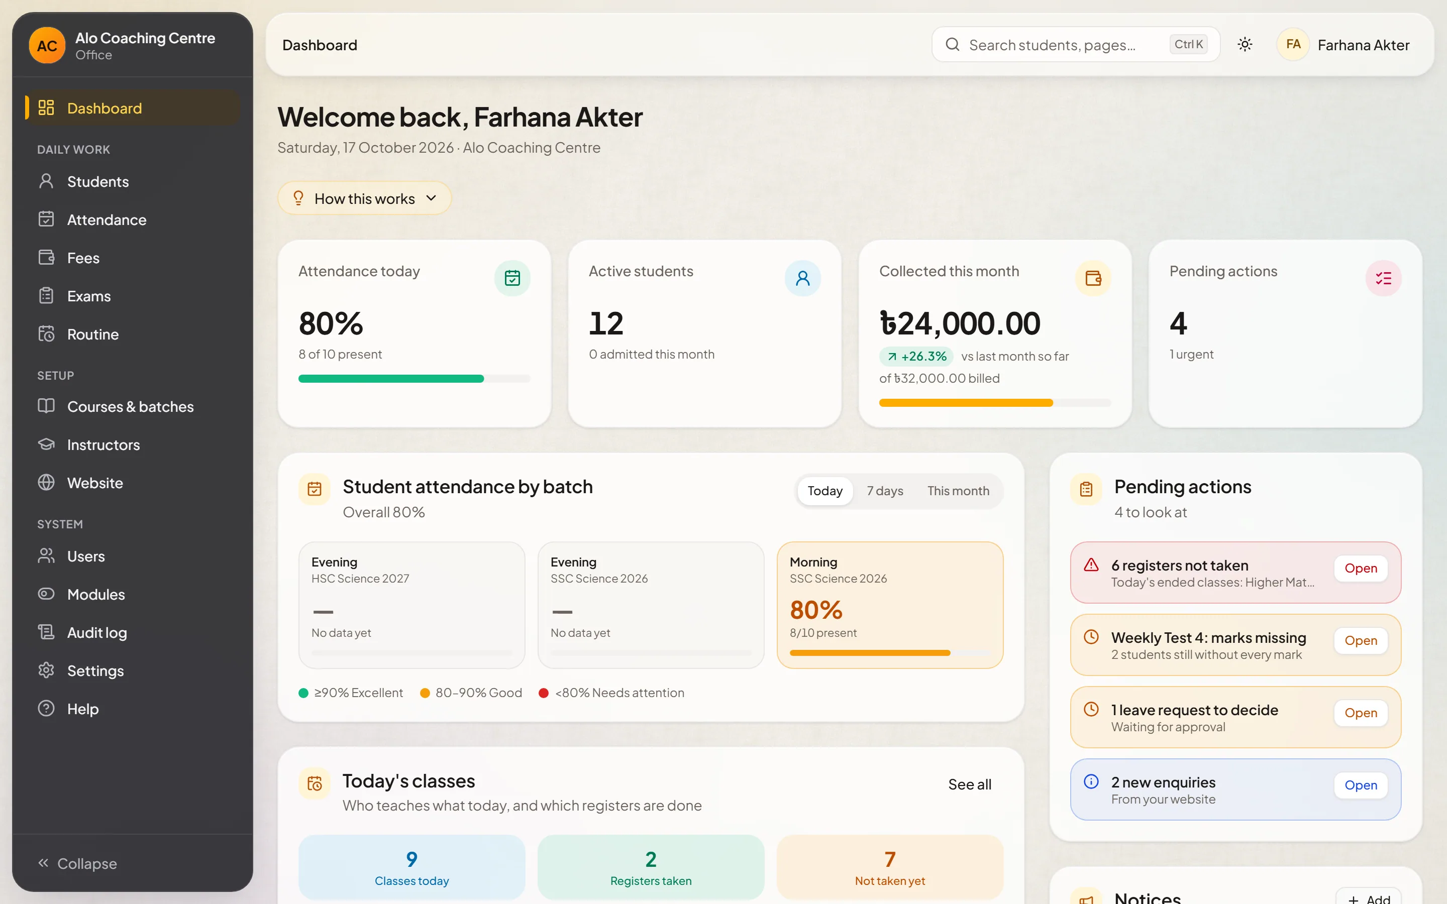Open Attendance section
The width and height of the screenshot is (1447, 904).
(132, 220)
